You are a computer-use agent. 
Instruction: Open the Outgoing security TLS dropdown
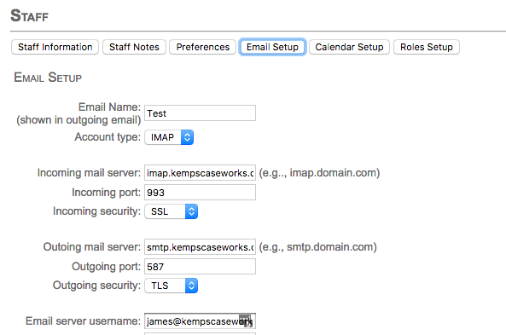[171, 286]
